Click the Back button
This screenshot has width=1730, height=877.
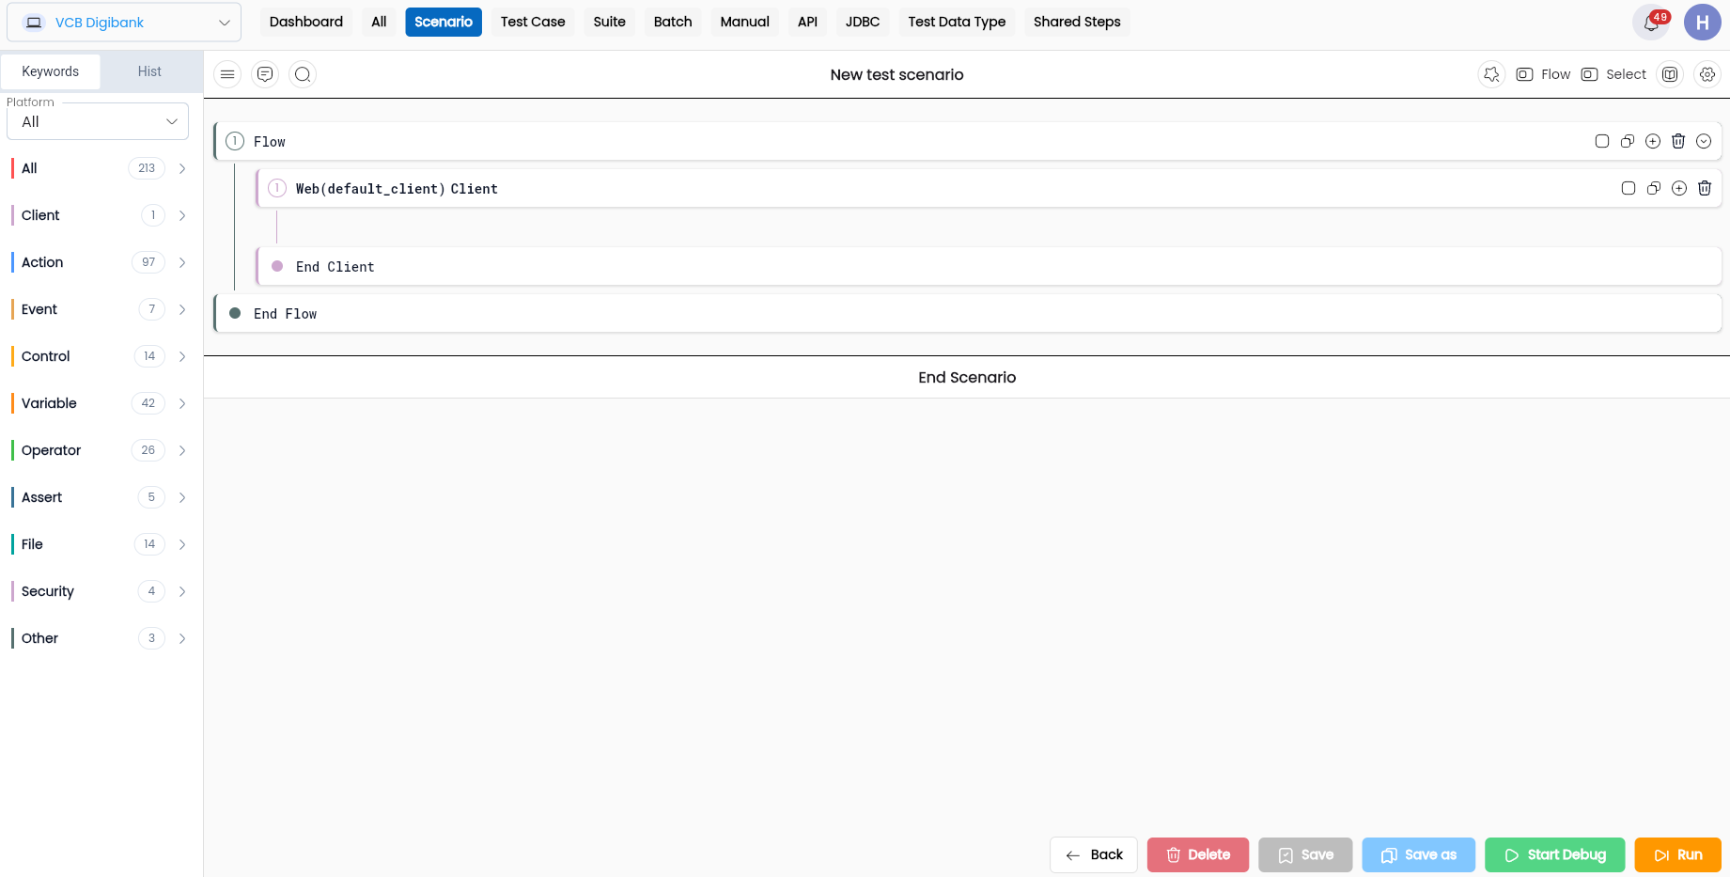[1094, 855]
